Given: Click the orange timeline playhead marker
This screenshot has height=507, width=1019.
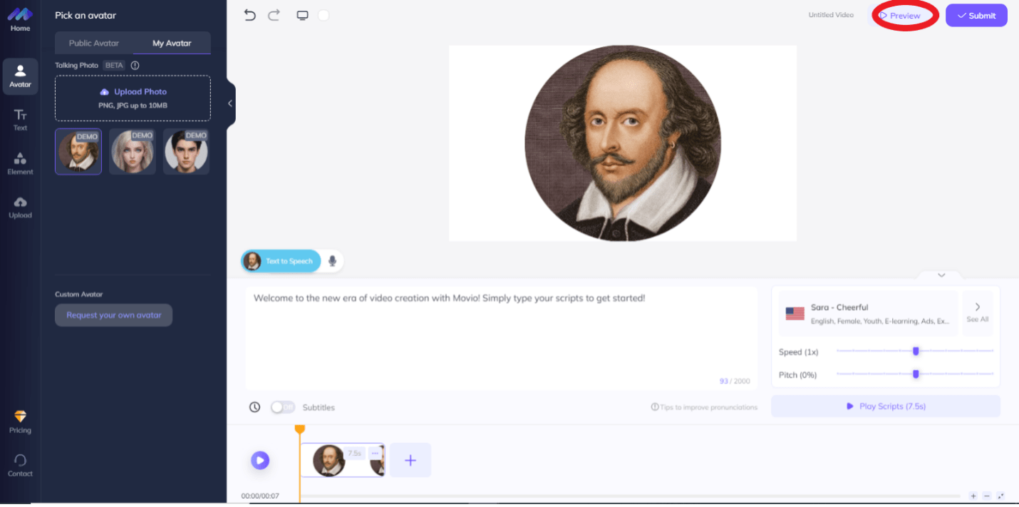Looking at the screenshot, I should 300,429.
